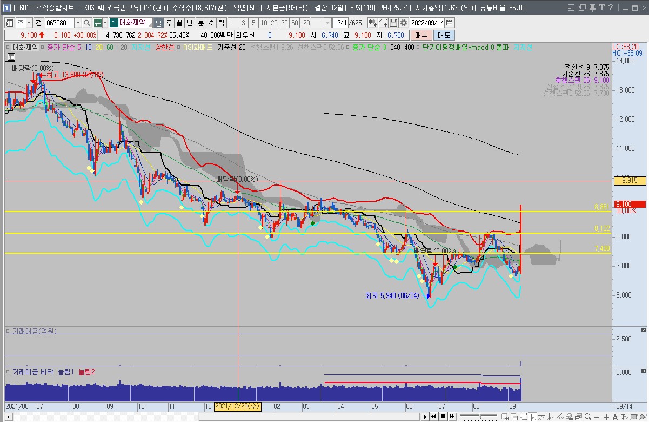Click the magnifier search icon beside stock code

pos(86,23)
